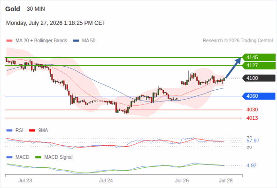
Task: Click the red 9MA legend swatch
Action: [32, 131]
